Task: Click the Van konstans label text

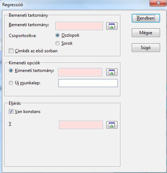Action: 28,112
